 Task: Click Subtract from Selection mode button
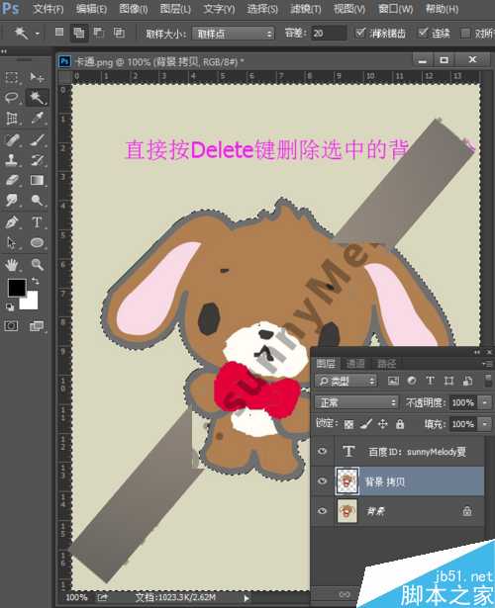[99, 33]
